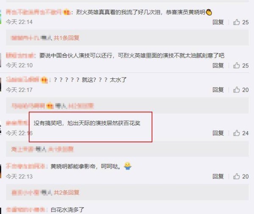Reply to the 22:13 影帝 comment
This screenshot has height=214, width=254.
pos(218,176)
